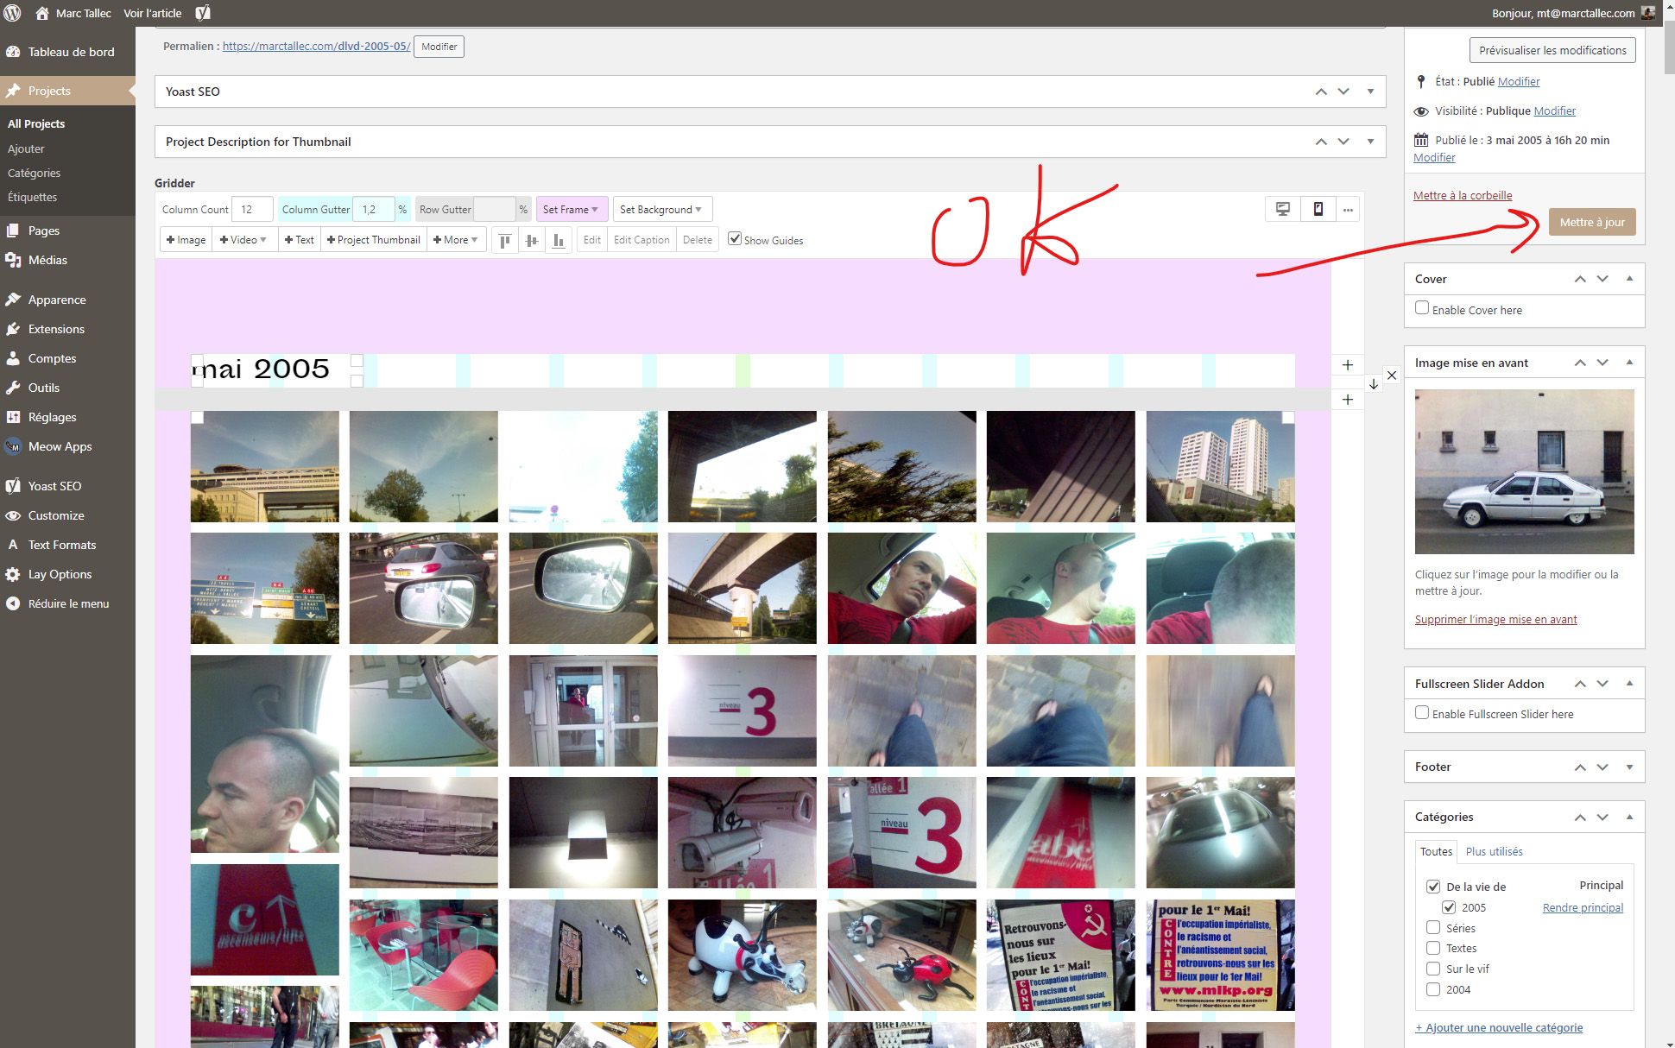
Task: Switch to desktop layout view icon
Action: coord(1283,209)
